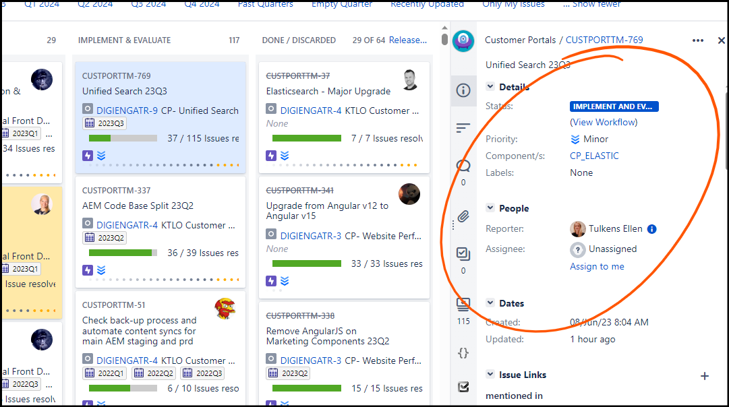Open the description lines icon in sidebar
729x407 pixels.
(463, 128)
